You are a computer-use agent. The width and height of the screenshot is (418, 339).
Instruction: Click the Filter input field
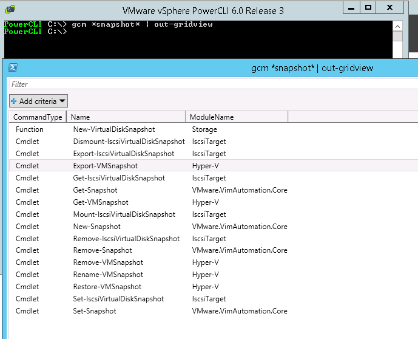click(214, 84)
